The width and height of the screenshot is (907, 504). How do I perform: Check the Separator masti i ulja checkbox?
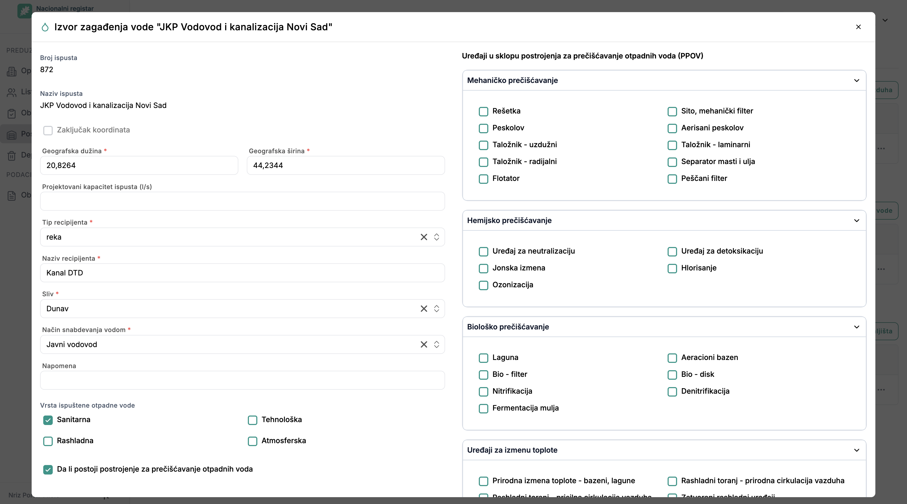point(672,162)
